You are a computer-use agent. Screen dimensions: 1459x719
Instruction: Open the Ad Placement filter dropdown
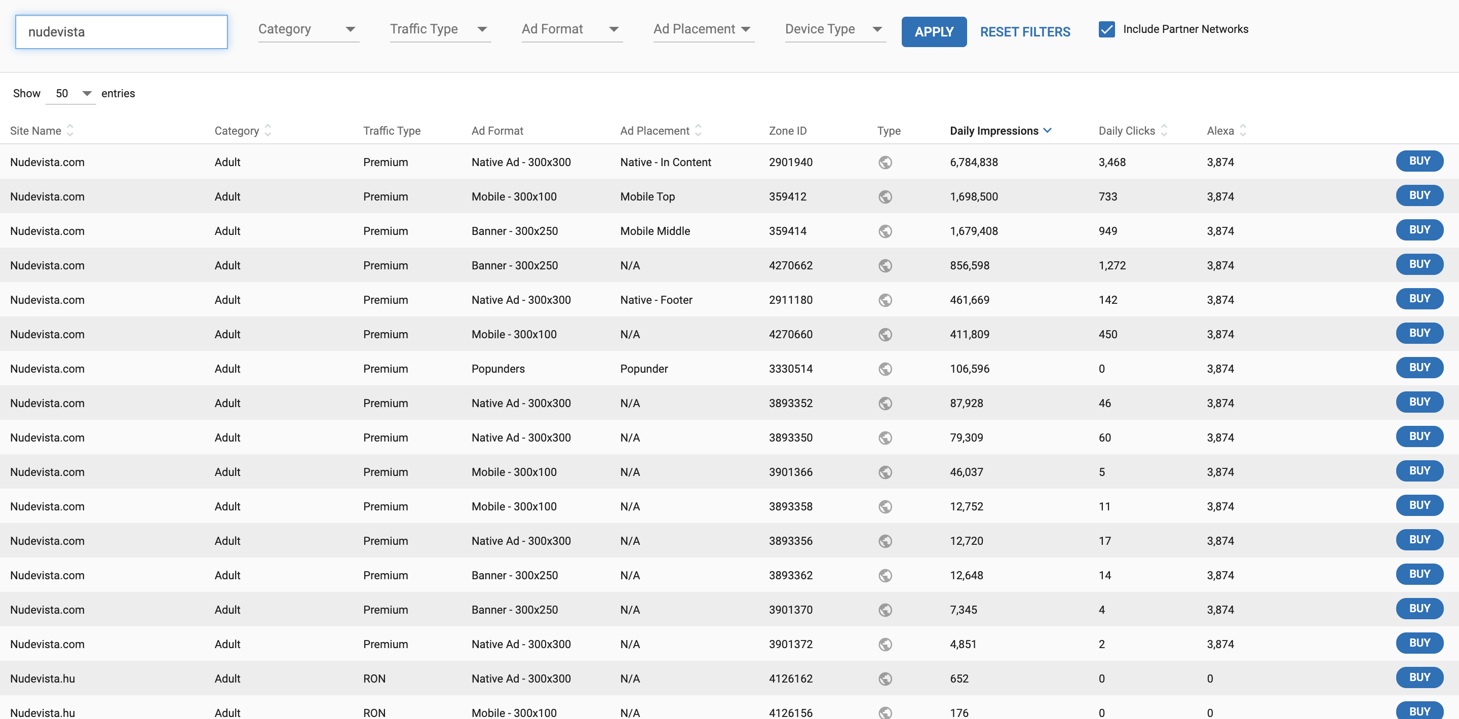[x=704, y=29]
